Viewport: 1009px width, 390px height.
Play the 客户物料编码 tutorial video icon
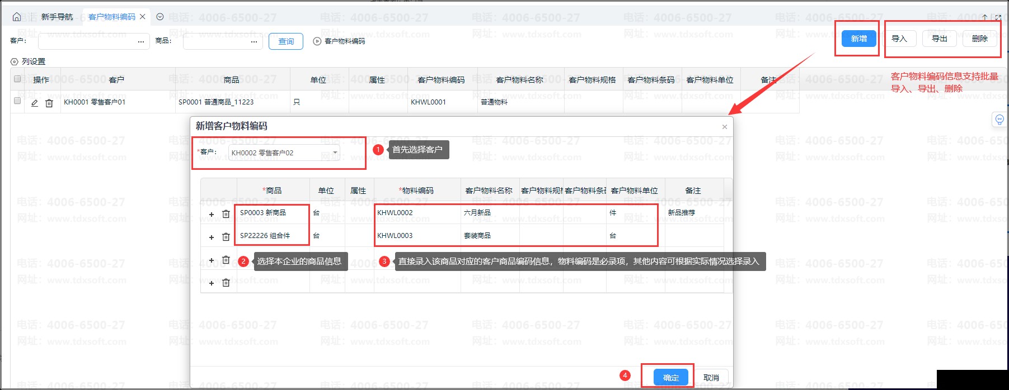[x=317, y=41]
